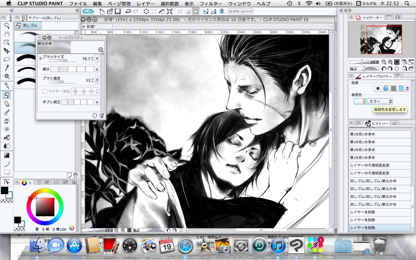The image size is (416, 260).
Task: Select the Auto Select magic wand tool
Action: pyautogui.click(x=6, y=76)
